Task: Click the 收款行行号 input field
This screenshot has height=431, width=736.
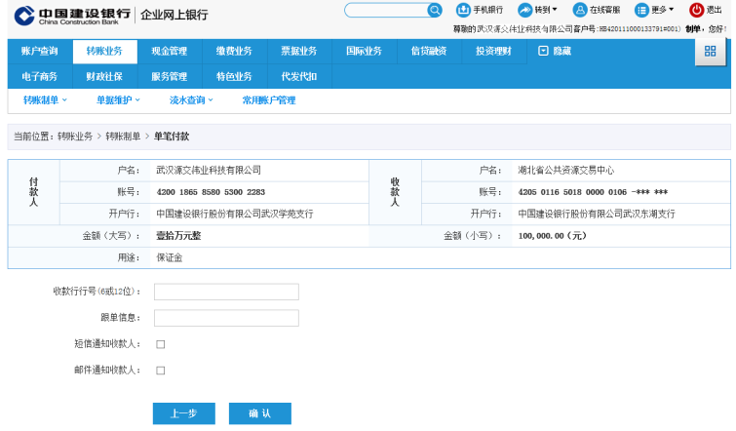Action: 226,292
